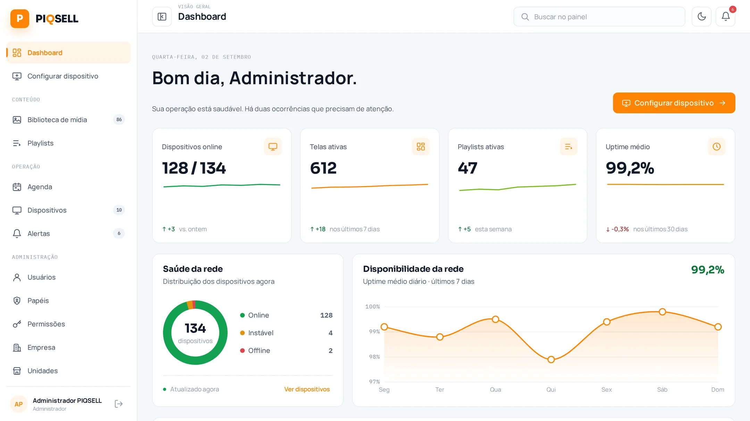
Task: Click the Instável legend row
Action: coord(286,333)
